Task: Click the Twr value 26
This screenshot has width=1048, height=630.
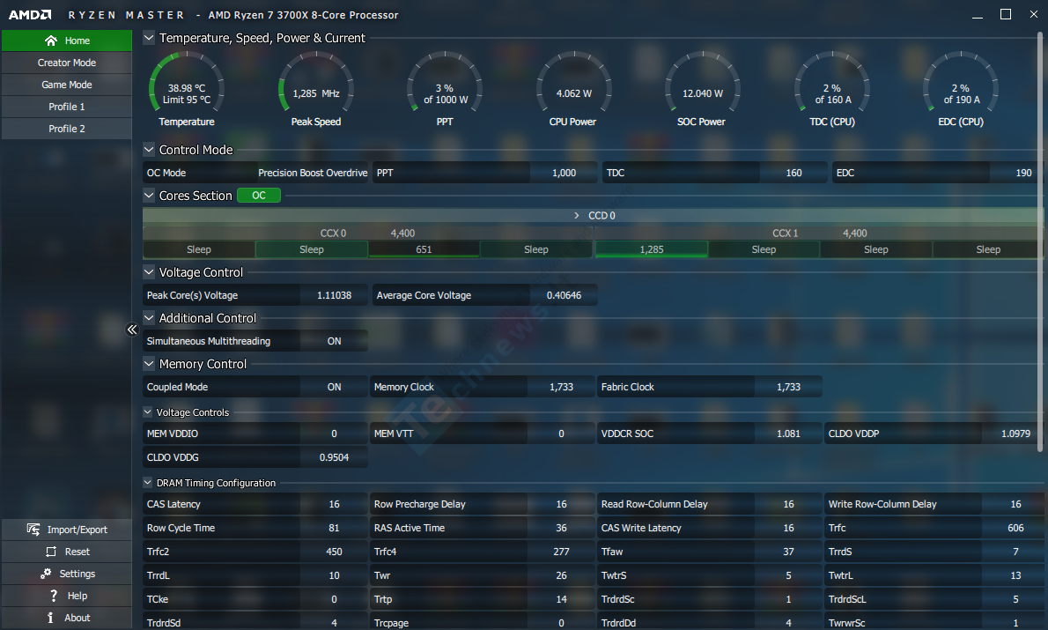Action: coord(562,576)
